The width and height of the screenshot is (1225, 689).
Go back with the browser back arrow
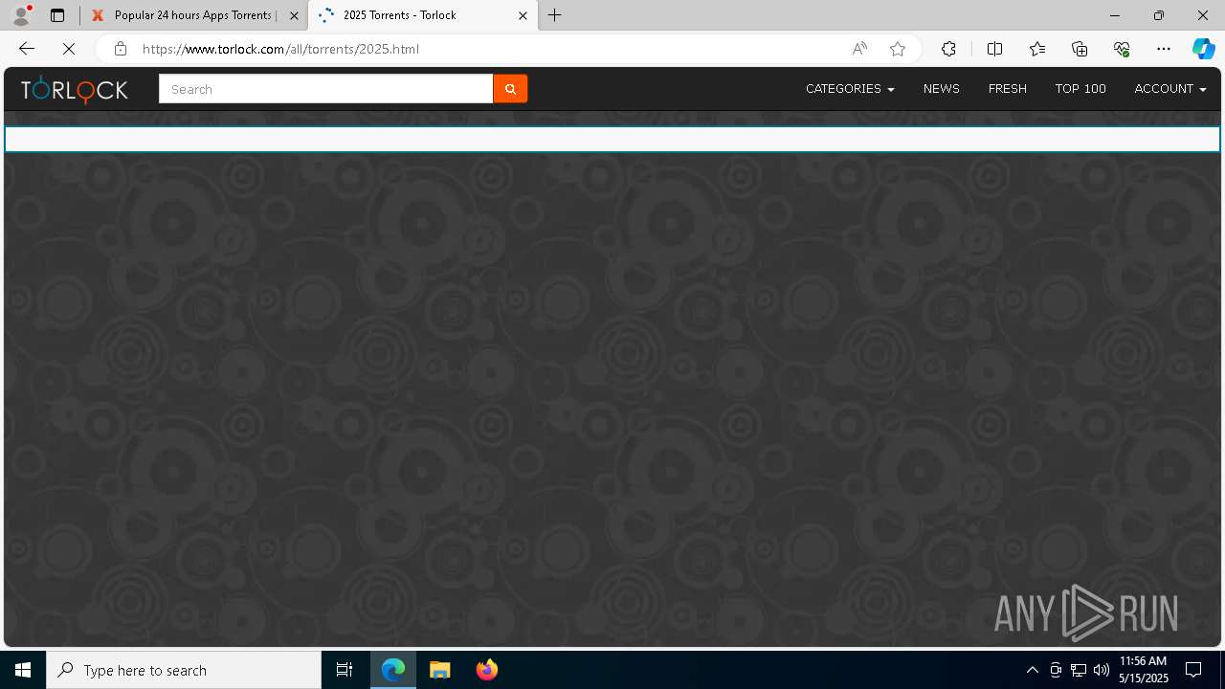pos(27,49)
